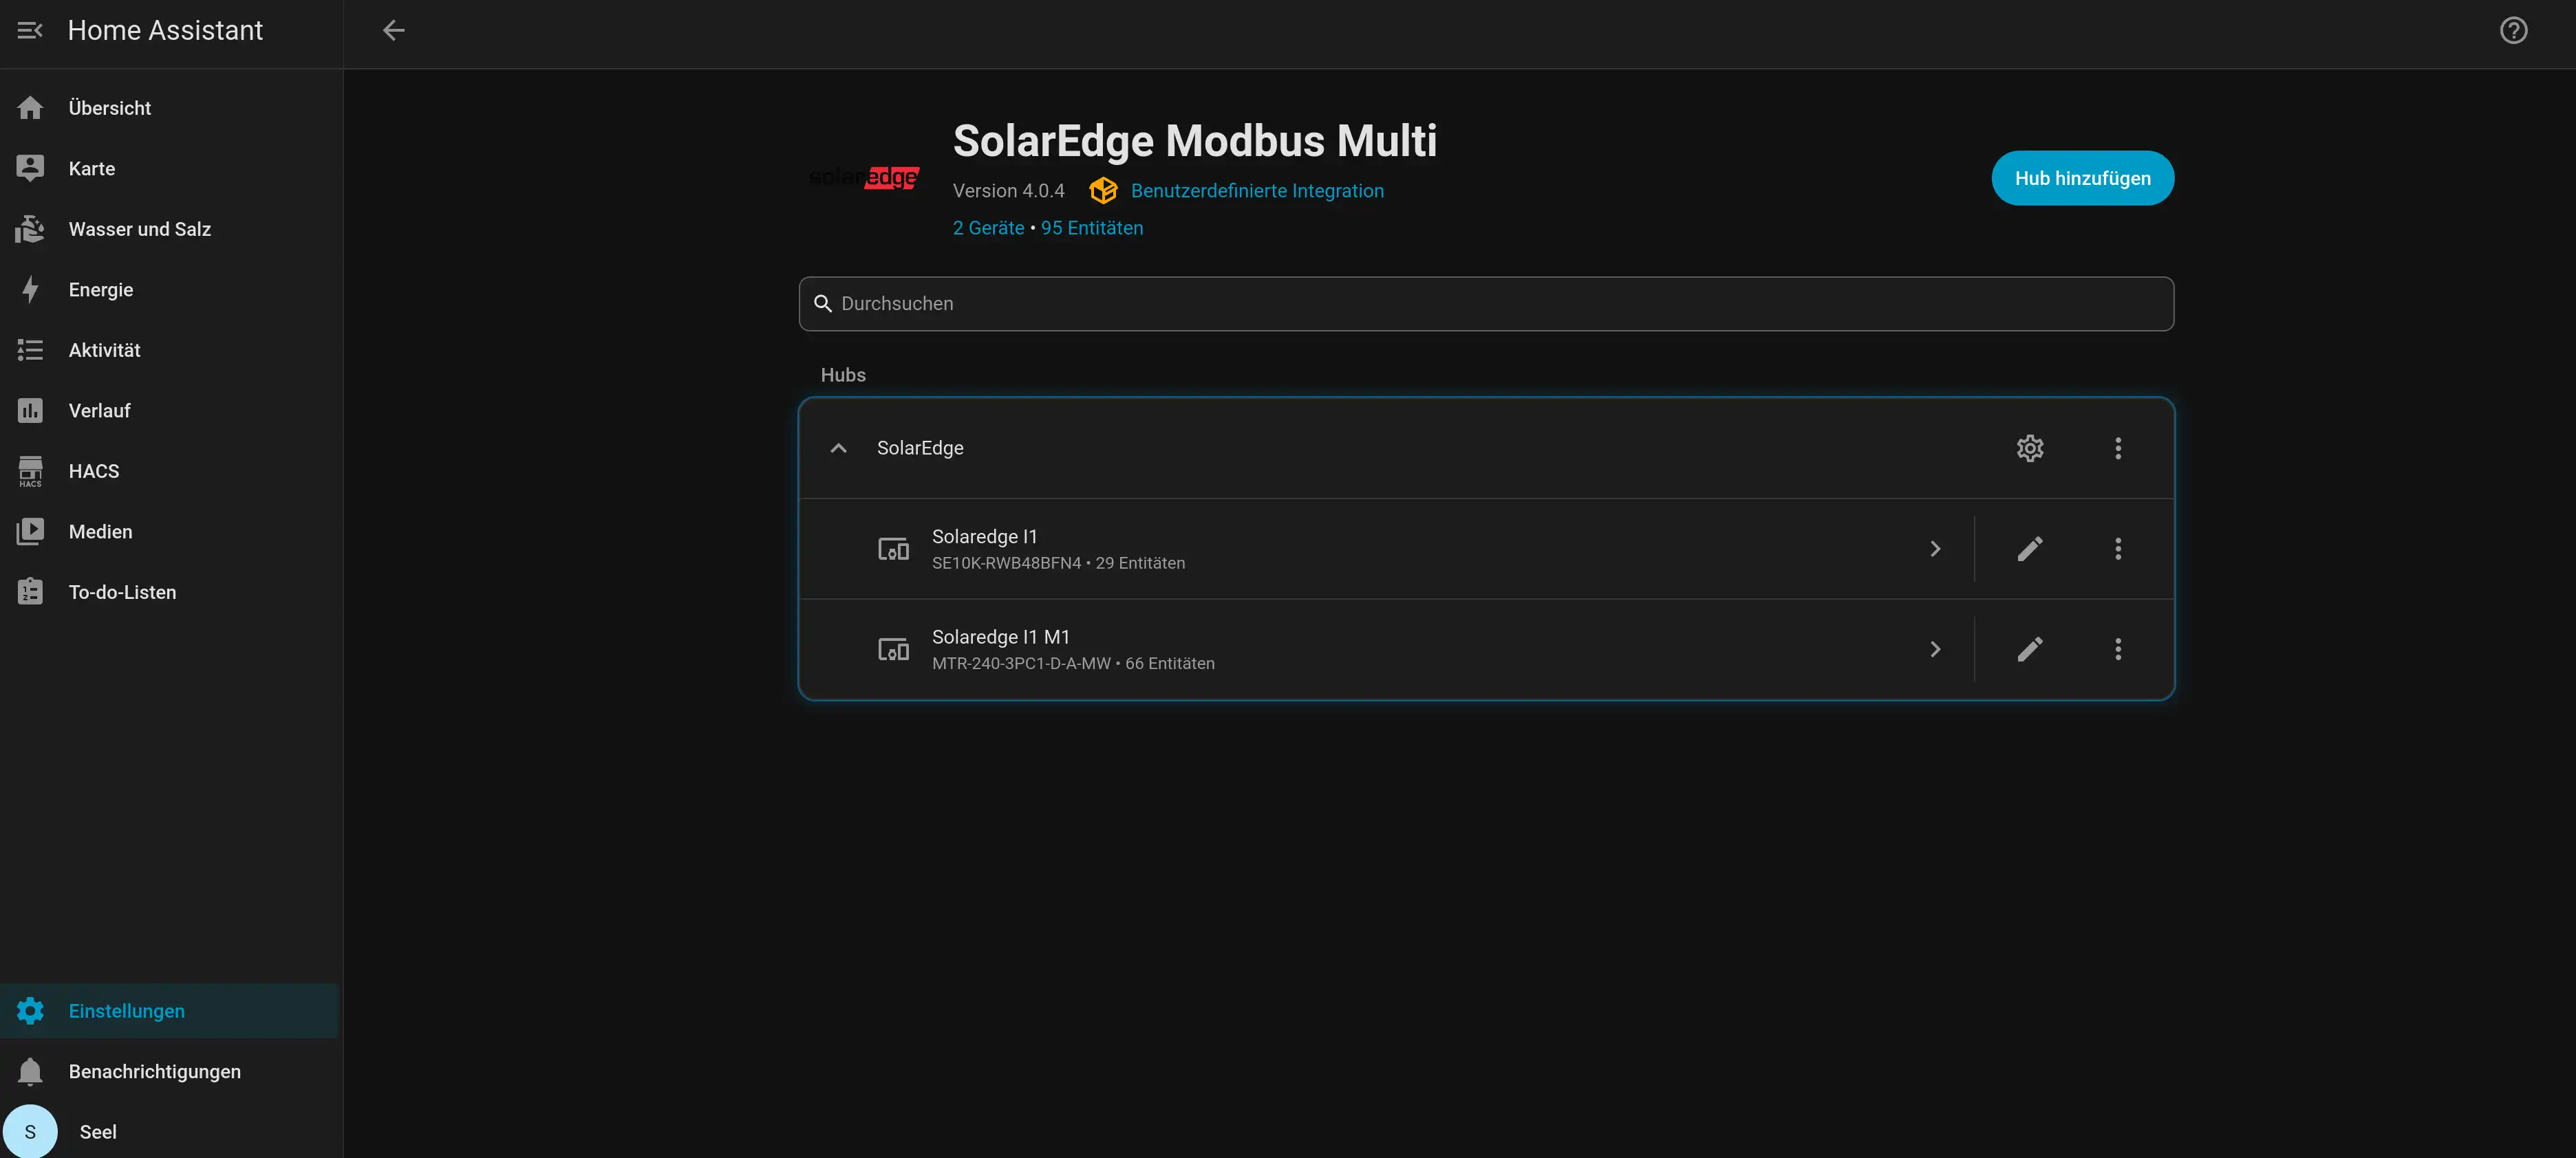The width and height of the screenshot is (2576, 1158).
Task: Edit Solaredge I1 with the pencil icon
Action: tap(2029, 549)
